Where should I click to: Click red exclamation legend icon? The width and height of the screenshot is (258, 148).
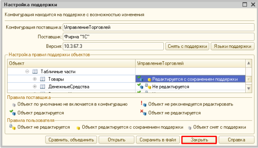[143, 104]
